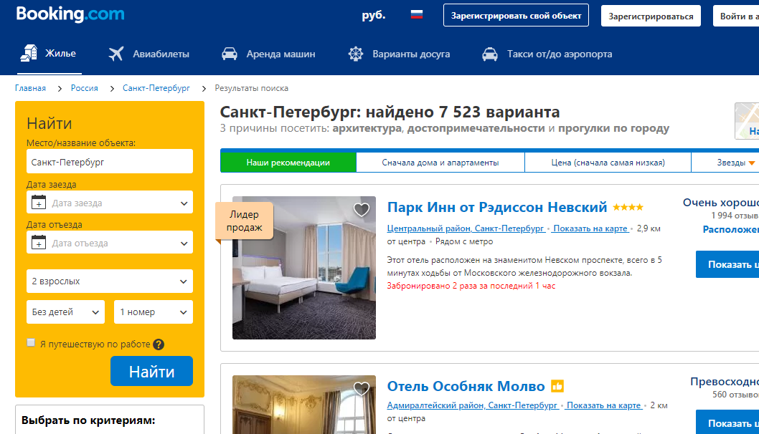Expand the Без детей dropdown

tap(65, 312)
